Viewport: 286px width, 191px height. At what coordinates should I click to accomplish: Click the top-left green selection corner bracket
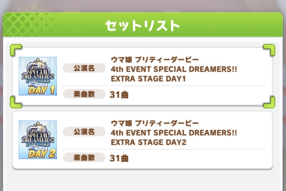click(x=16, y=50)
